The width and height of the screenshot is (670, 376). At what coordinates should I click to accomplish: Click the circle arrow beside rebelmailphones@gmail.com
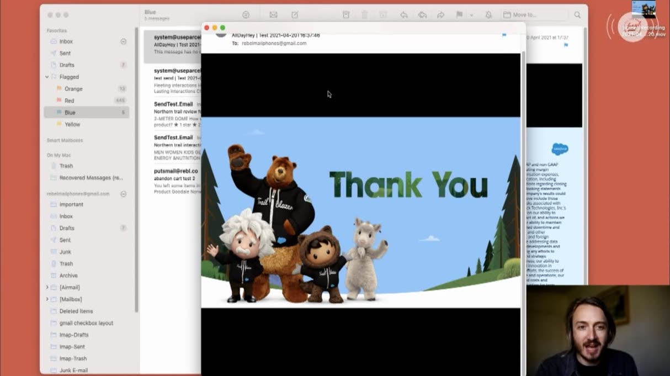(x=123, y=194)
